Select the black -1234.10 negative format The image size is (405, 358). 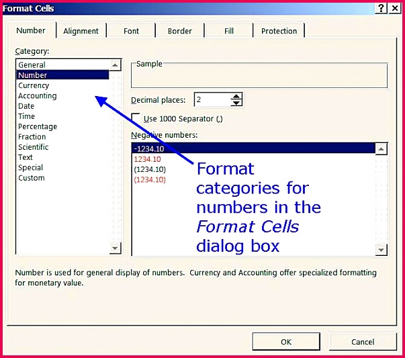253,149
